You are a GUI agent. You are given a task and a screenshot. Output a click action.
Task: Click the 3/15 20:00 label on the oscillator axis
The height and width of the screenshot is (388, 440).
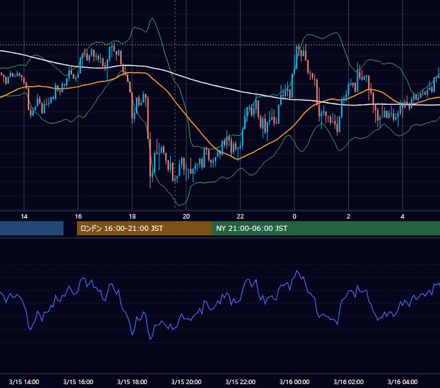point(186,382)
